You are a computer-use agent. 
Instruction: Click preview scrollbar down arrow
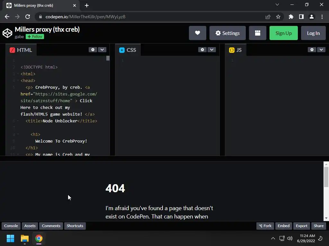pyautogui.click(x=326, y=218)
